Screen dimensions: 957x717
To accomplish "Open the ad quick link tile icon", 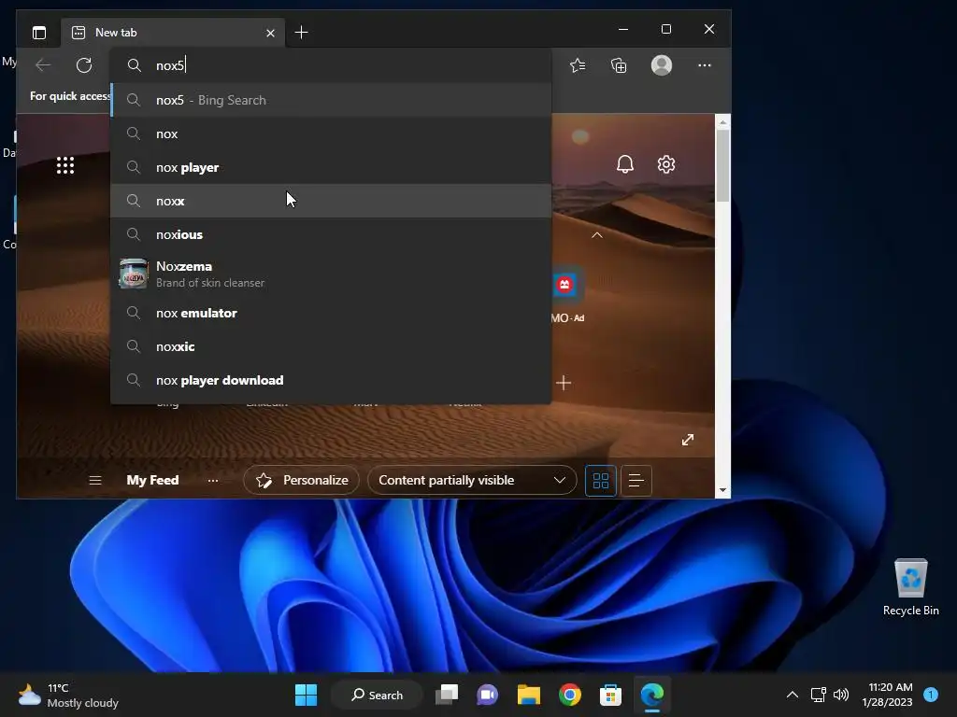I will [x=564, y=285].
